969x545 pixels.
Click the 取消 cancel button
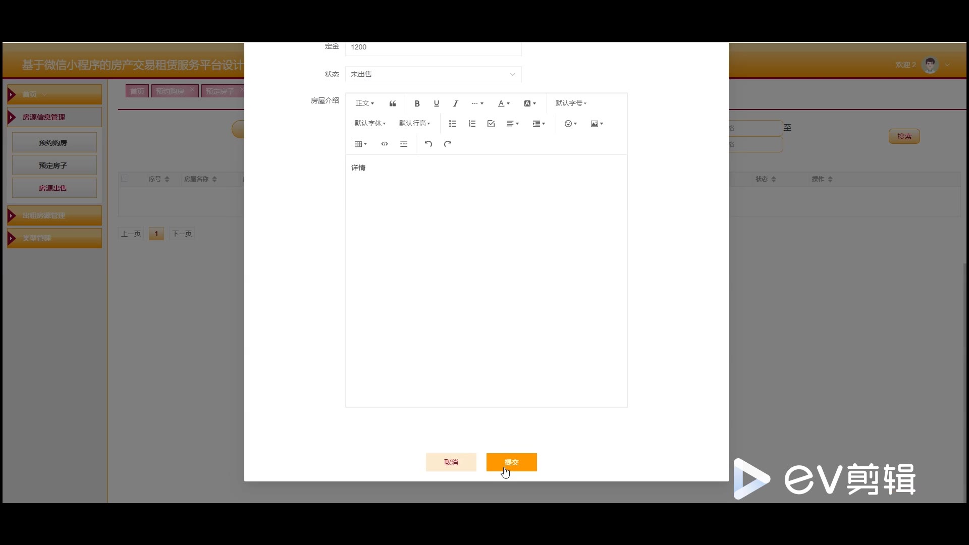point(451,462)
